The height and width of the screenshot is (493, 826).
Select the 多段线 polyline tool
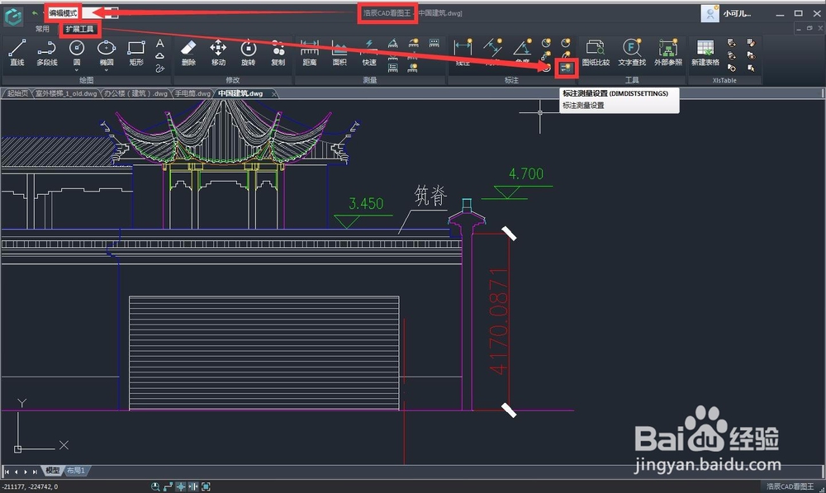click(x=47, y=52)
